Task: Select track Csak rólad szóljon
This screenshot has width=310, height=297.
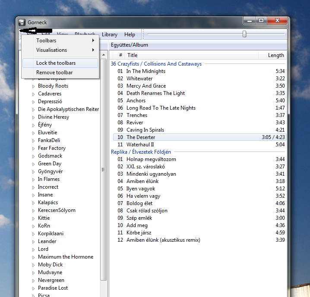Action: coord(199,211)
